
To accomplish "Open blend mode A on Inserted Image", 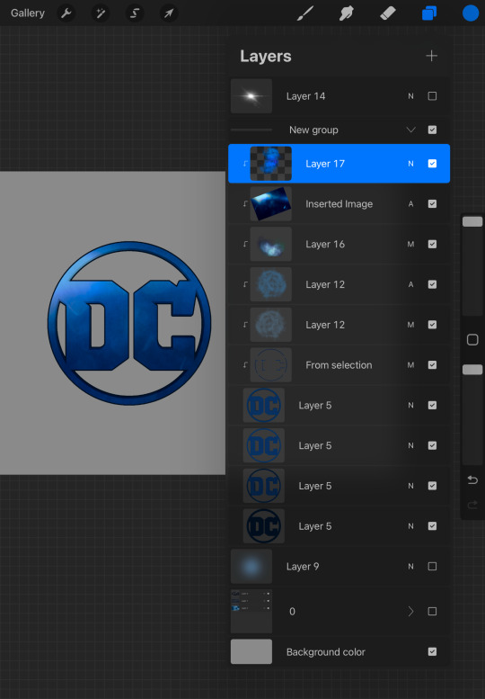I will point(410,203).
